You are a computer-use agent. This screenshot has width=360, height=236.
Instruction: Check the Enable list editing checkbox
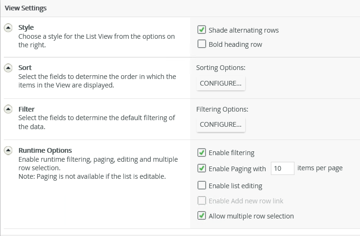(202, 185)
